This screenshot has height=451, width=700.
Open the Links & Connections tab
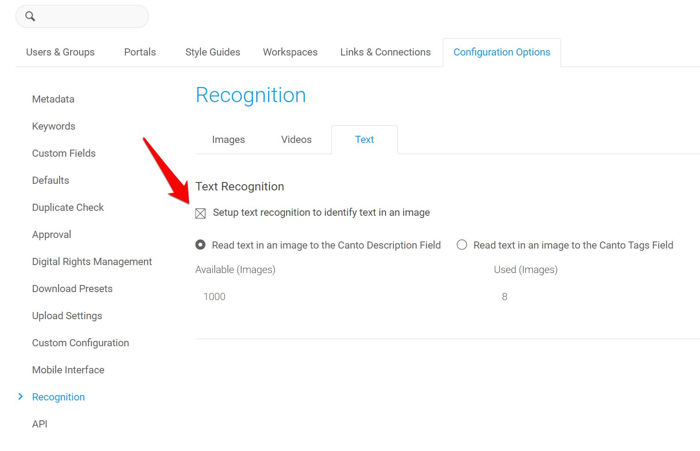pyautogui.click(x=385, y=52)
